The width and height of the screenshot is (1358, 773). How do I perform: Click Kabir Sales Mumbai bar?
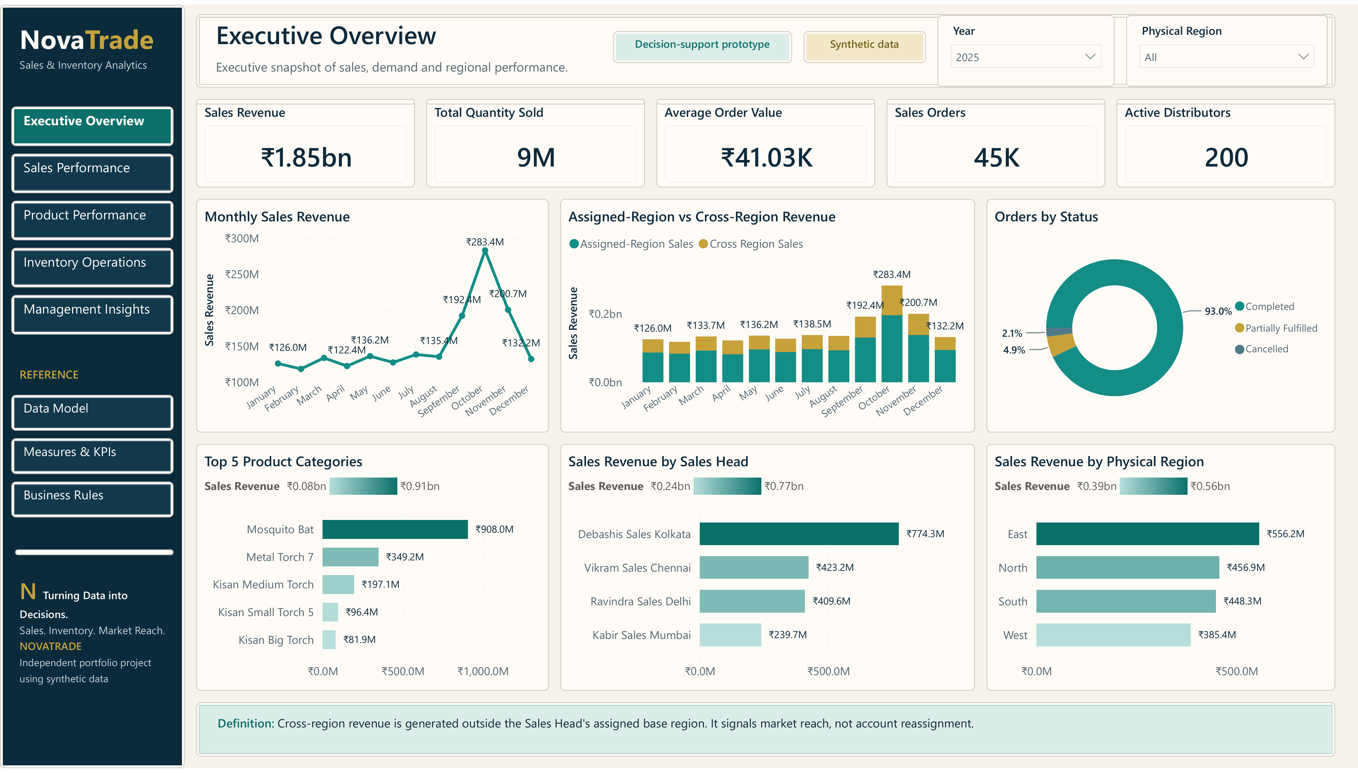(731, 635)
